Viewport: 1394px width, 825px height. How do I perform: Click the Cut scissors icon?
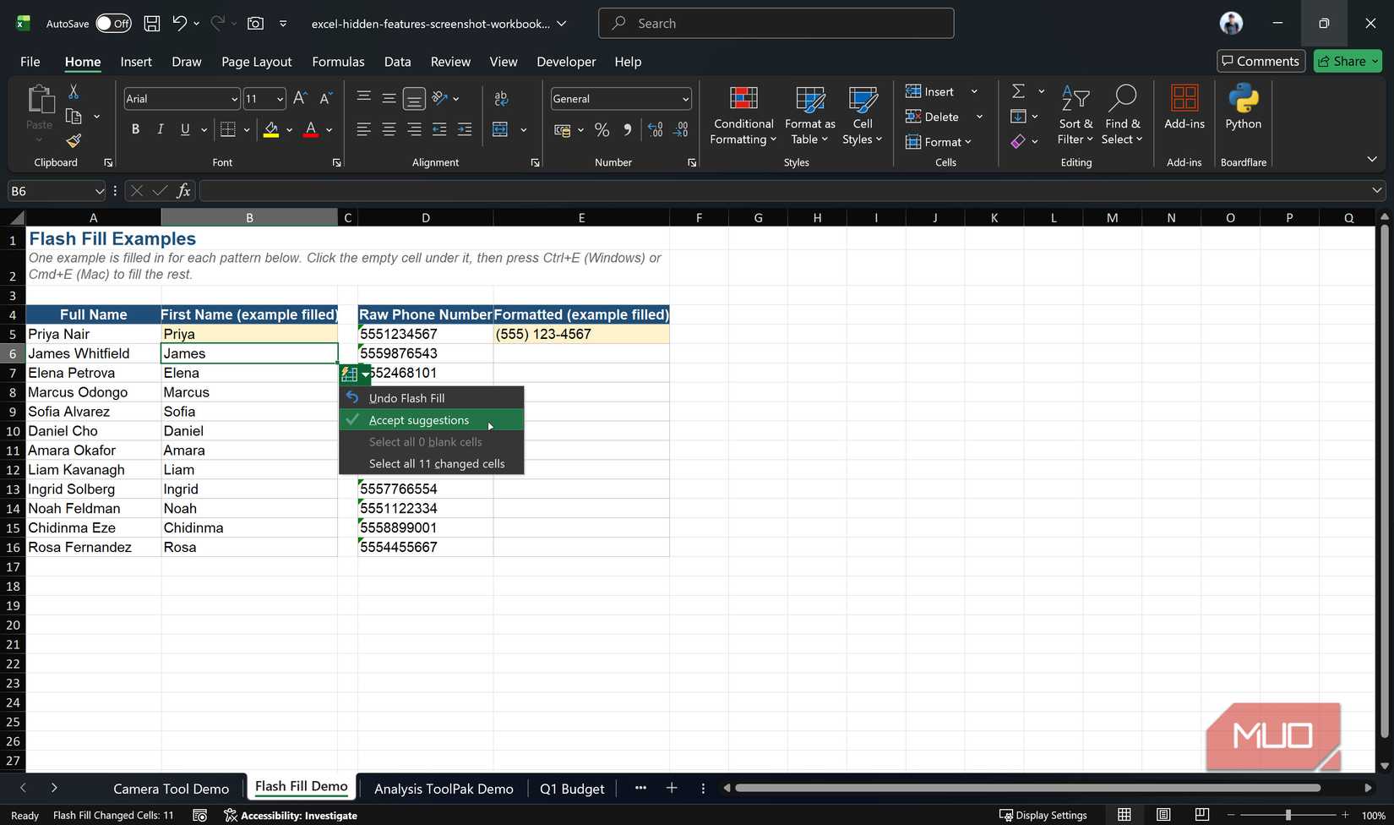(74, 91)
